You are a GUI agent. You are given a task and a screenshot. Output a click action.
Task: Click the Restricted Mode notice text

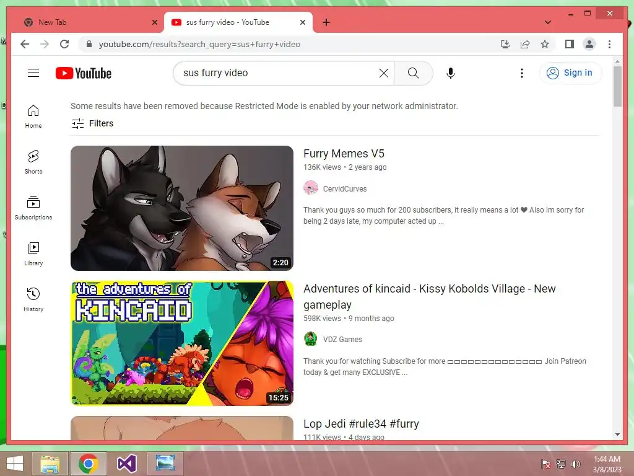(264, 106)
